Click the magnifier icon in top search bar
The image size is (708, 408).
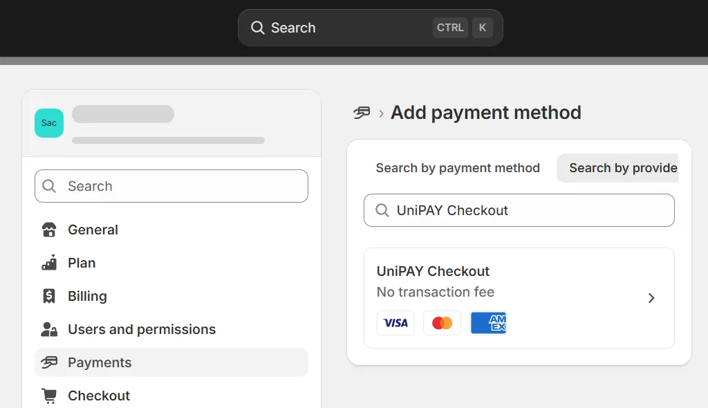pos(258,28)
